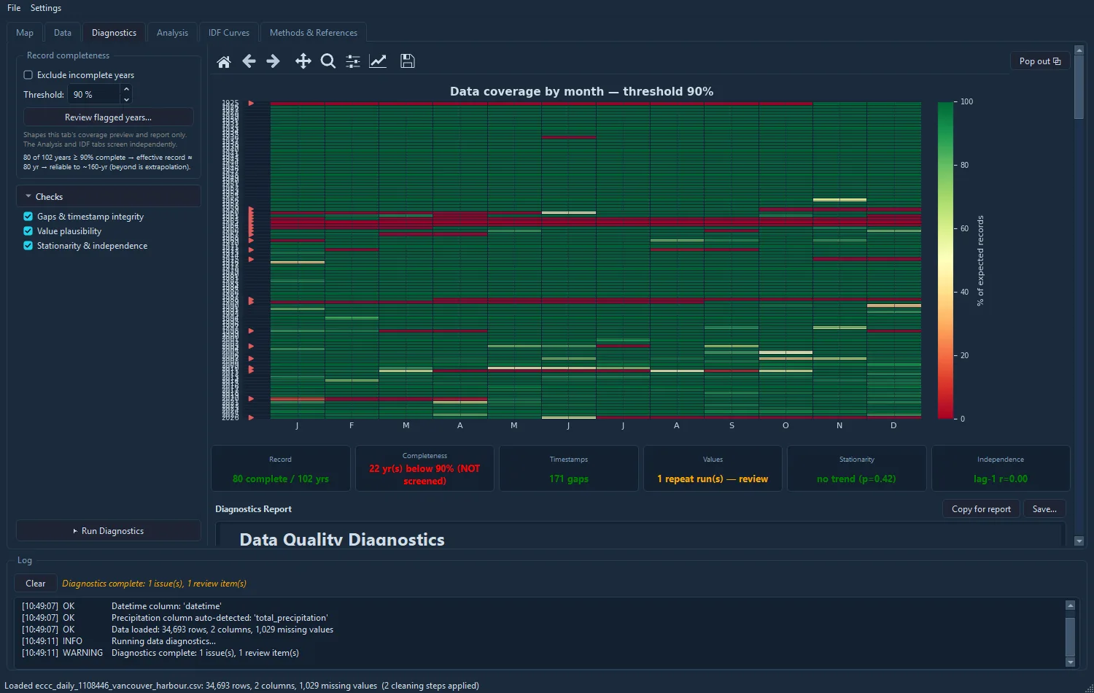Click log scrollbar up arrow
The height and width of the screenshot is (693, 1094).
[x=1070, y=605]
